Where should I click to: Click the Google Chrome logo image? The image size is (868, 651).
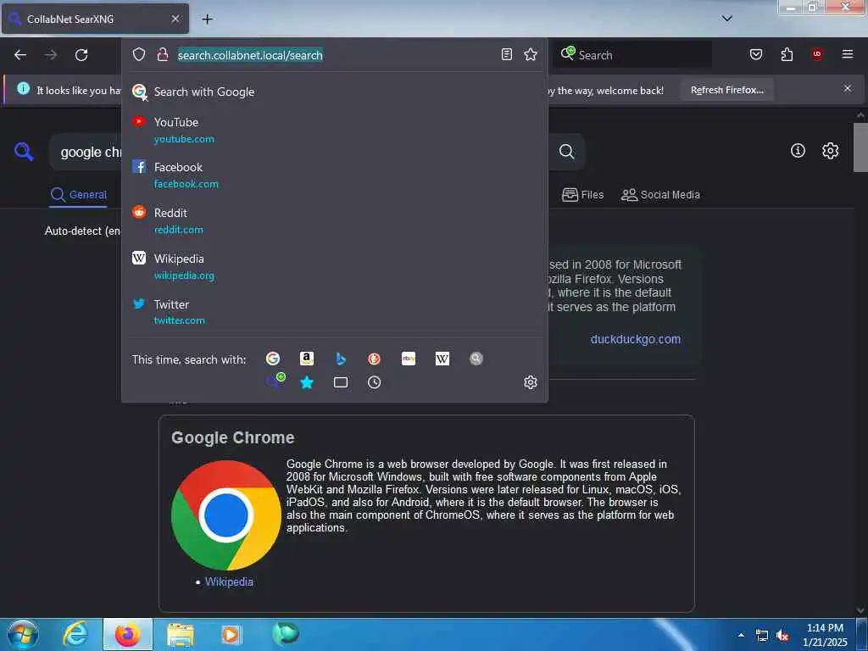[226, 515]
